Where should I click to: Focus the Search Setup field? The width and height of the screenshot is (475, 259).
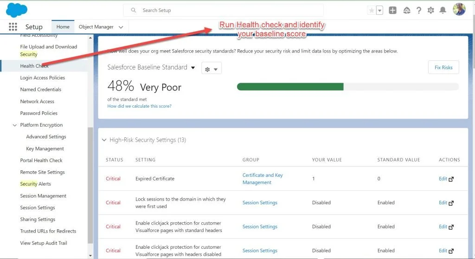[223, 10]
